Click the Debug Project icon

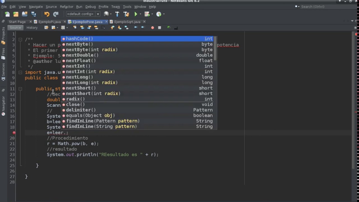(147, 14)
